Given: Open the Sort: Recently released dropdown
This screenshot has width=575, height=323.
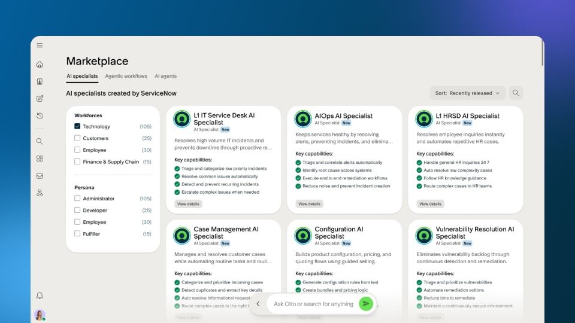Looking at the screenshot, I should (x=468, y=93).
